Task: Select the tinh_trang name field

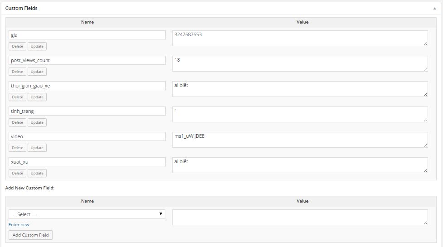Action: click(87, 111)
